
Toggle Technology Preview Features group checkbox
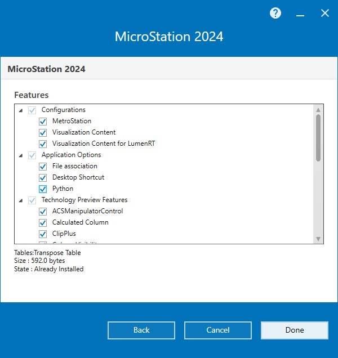(32, 200)
